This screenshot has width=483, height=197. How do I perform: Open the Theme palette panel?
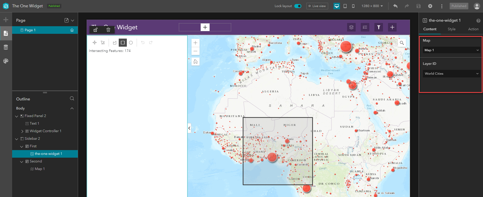pyautogui.click(x=6, y=61)
